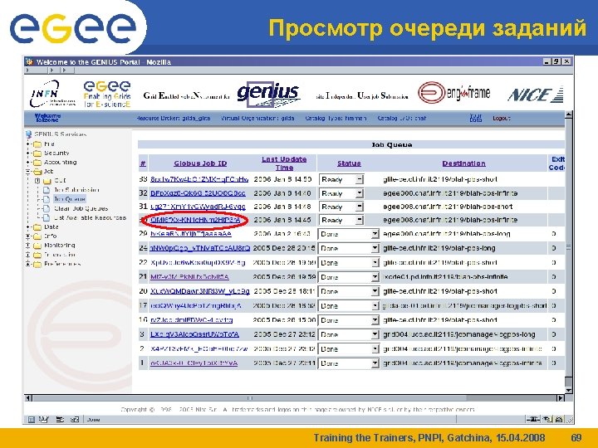Sort by Destination column header
The height and width of the screenshot is (448, 598).
coord(463,163)
